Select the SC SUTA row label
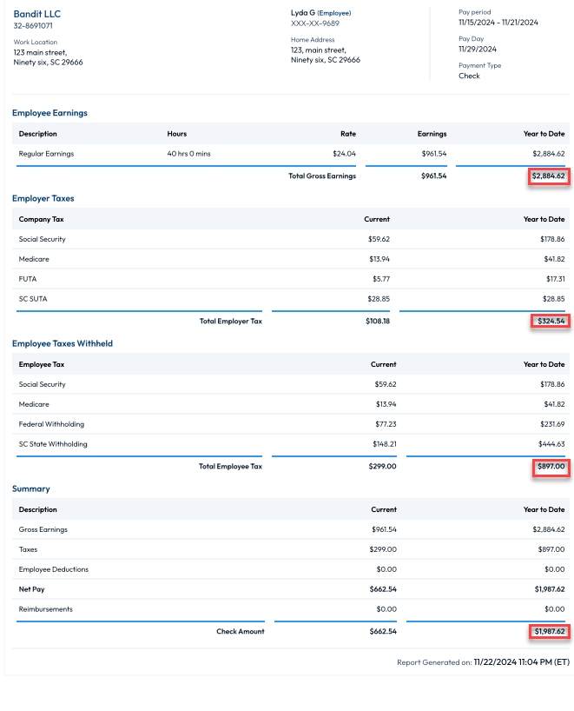The width and height of the screenshot is (574, 711). tap(33, 299)
